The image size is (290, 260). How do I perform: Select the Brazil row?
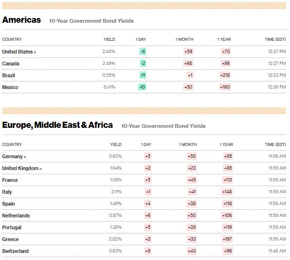pyautogui.click(x=9, y=75)
